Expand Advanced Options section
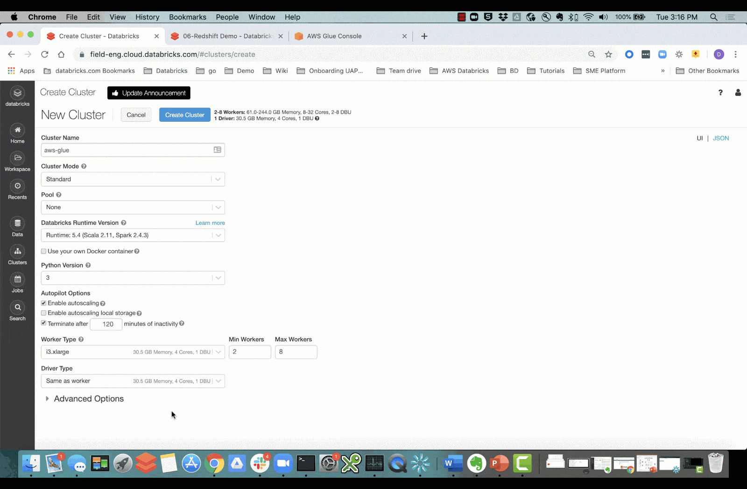The width and height of the screenshot is (747, 489). (85, 398)
